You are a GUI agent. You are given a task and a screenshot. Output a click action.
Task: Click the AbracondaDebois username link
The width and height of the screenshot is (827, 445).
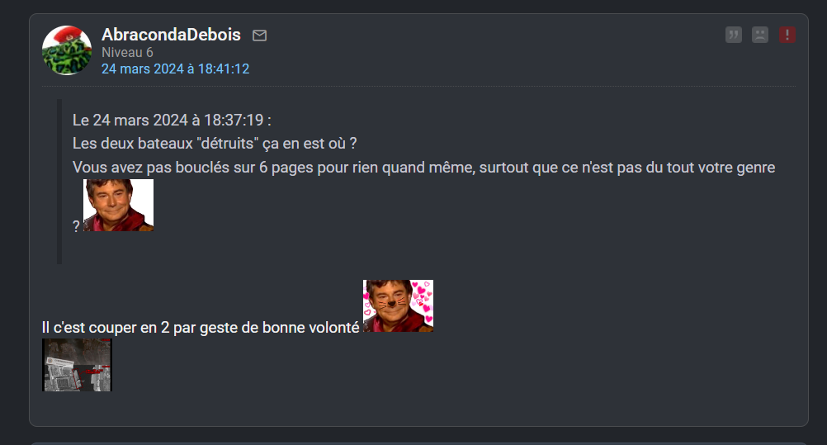(171, 35)
